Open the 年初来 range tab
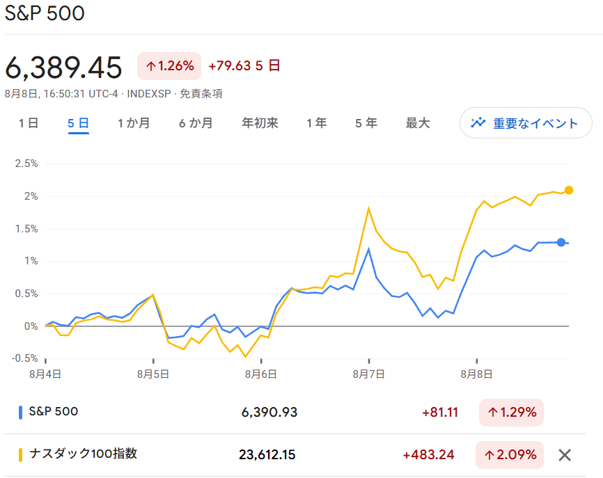Image resolution: width=603 pixels, height=478 pixels. 260,123
